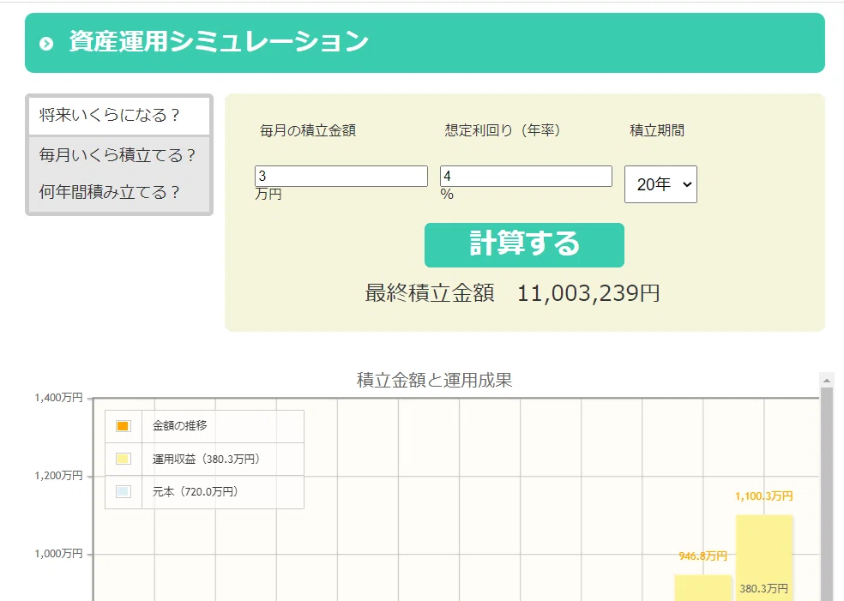Image resolution: width=844 pixels, height=601 pixels.
Task: Click the arrow icon beside 資産運用シミュレーション
Action: pyautogui.click(x=46, y=44)
